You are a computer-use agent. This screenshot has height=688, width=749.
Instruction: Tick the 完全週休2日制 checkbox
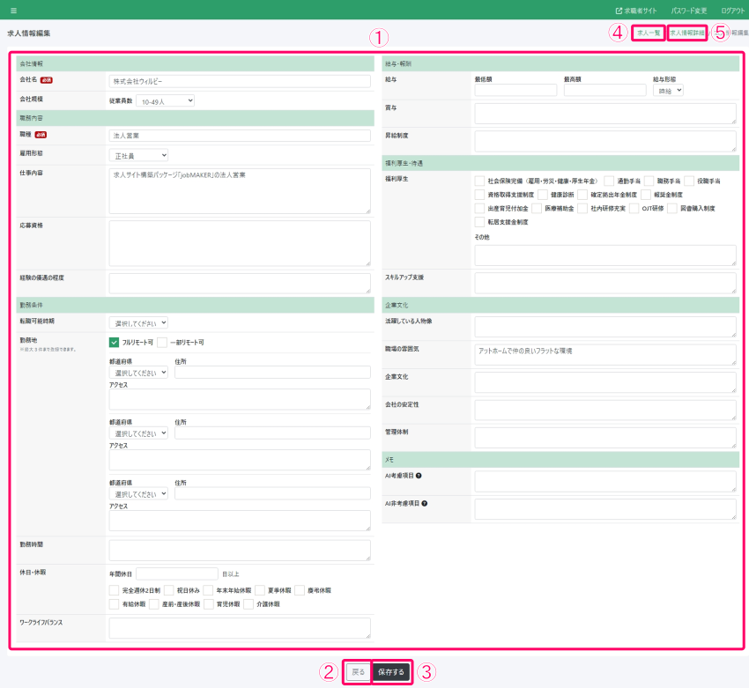click(x=115, y=590)
